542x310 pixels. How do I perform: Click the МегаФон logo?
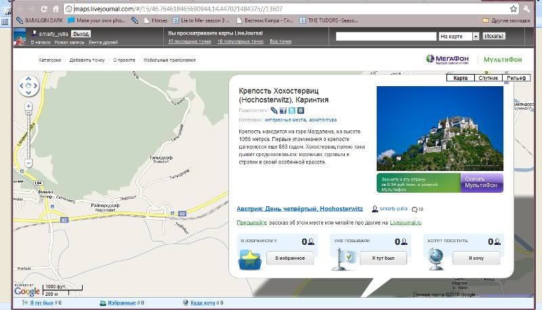[447, 60]
